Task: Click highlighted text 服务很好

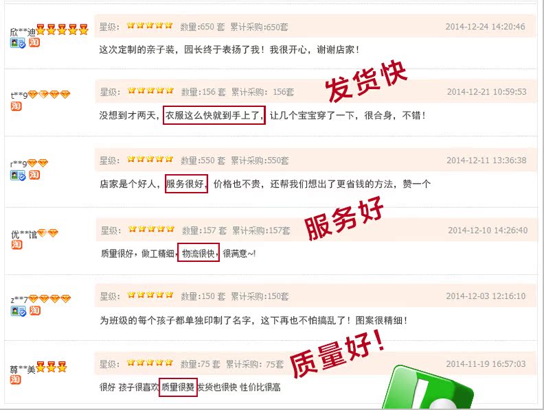Action: pos(186,184)
